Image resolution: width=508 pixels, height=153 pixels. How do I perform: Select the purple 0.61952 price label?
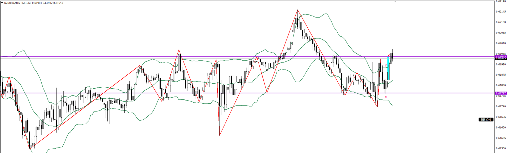(x=501, y=57)
